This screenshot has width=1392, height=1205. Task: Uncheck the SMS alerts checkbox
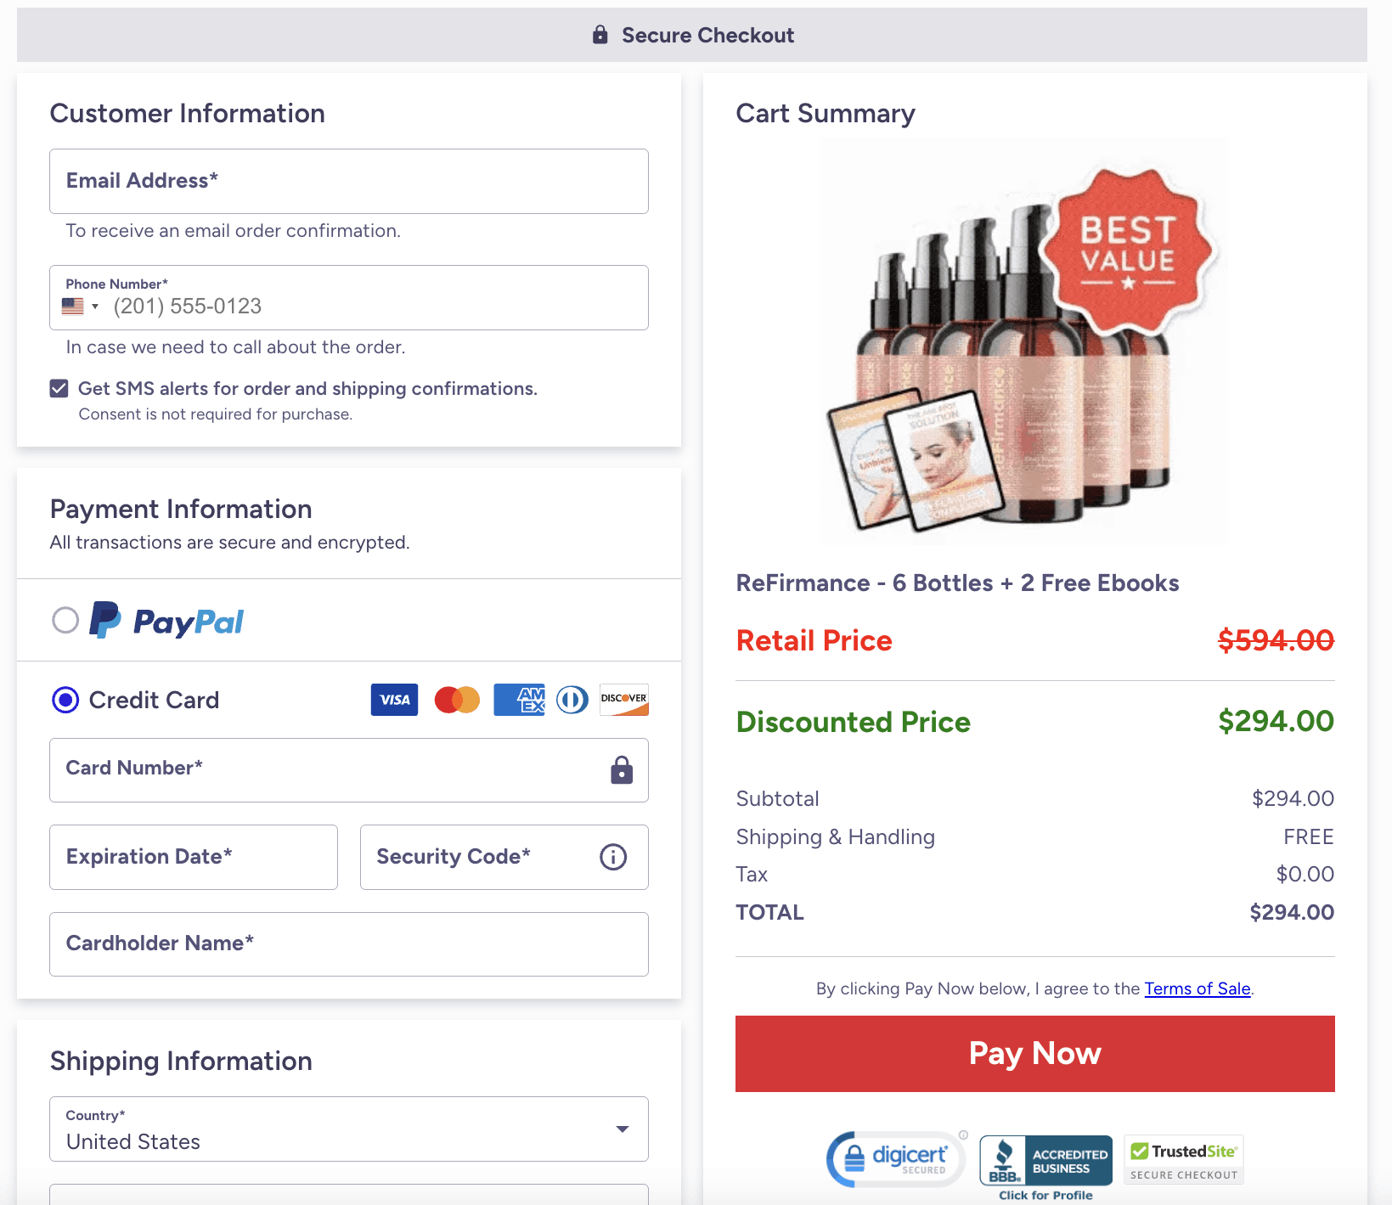(58, 388)
